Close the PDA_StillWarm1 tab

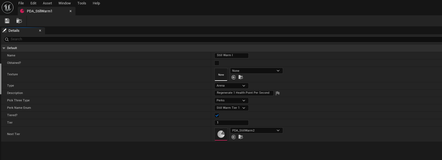pos(71,11)
